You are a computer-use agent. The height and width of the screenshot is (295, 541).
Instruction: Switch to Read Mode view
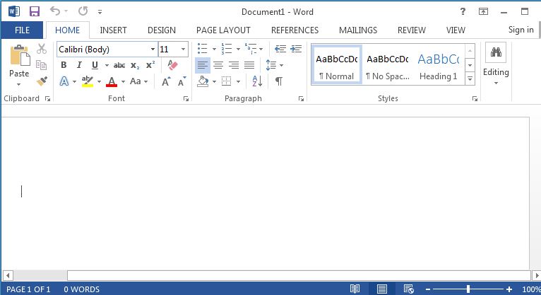coord(355,289)
